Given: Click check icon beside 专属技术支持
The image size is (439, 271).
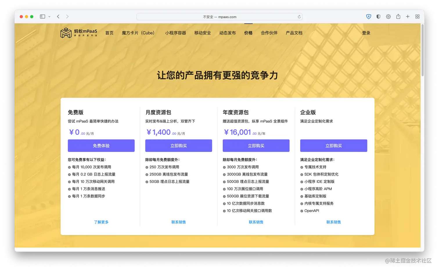Looking at the screenshot, I should [x=302, y=167].
